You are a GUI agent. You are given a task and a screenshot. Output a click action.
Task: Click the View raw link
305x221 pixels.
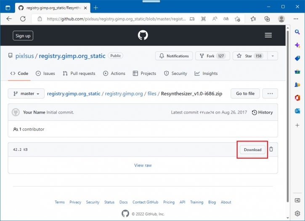coord(143,165)
